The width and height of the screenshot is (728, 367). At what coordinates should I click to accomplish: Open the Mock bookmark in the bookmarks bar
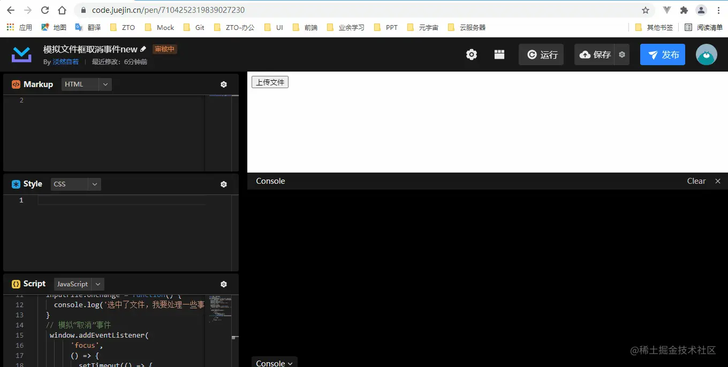tap(164, 27)
